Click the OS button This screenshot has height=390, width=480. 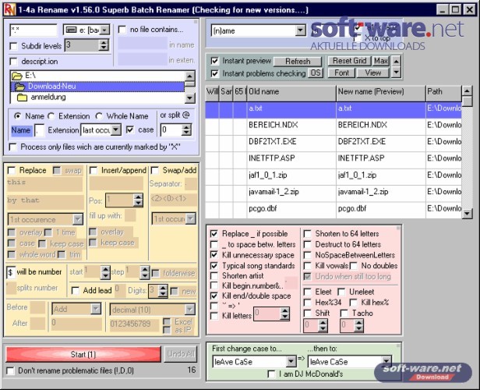316,73
